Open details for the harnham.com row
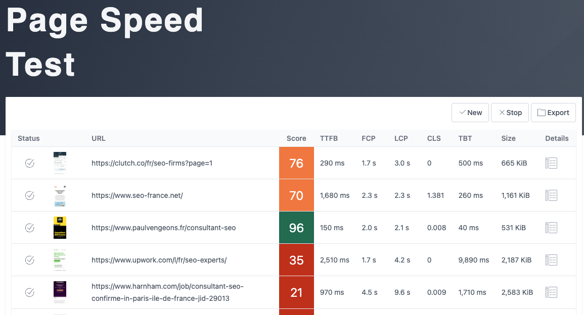The height and width of the screenshot is (315, 584). coord(551,292)
